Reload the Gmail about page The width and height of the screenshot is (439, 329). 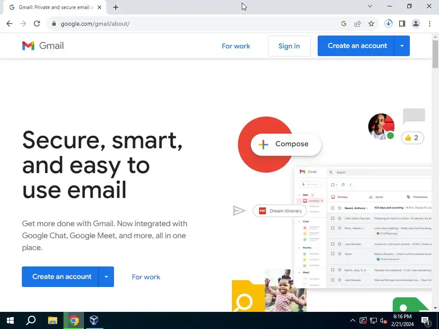pyautogui.click(x=37, y=24)
